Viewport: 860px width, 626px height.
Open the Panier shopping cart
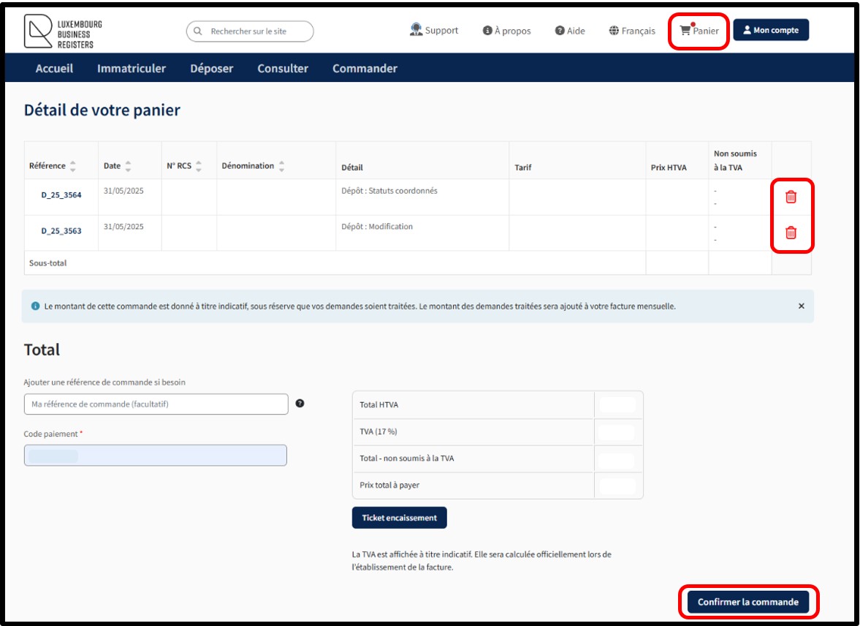pos(699,31)
